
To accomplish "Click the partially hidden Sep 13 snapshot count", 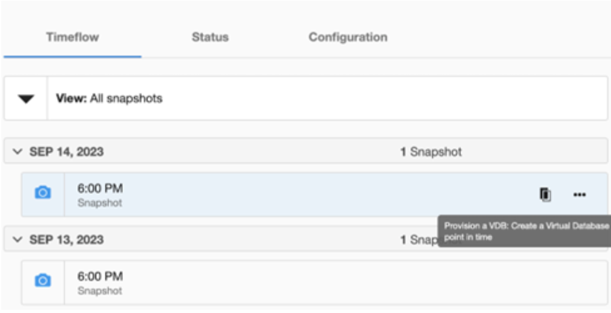I will tap(418, 240).
